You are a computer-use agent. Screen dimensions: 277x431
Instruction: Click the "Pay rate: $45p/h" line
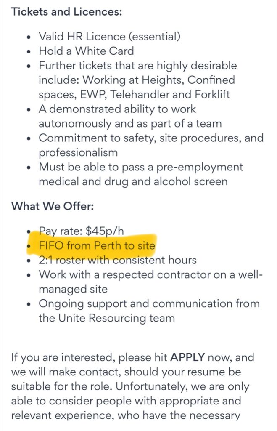(x=82, y=231)
